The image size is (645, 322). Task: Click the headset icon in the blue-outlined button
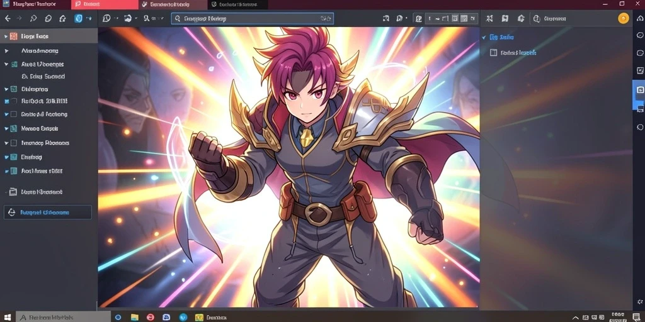click(11, 213)
